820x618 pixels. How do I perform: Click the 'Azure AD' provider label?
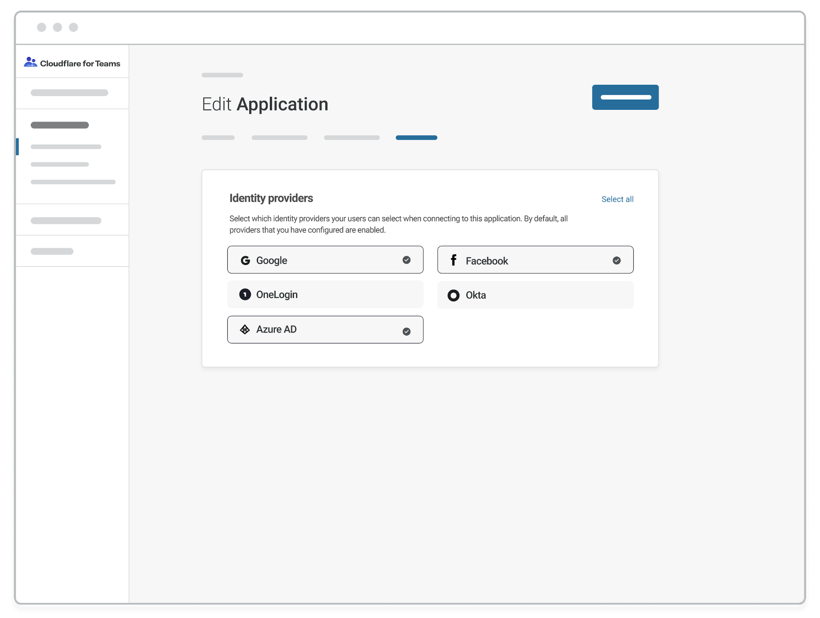(276, 329)
